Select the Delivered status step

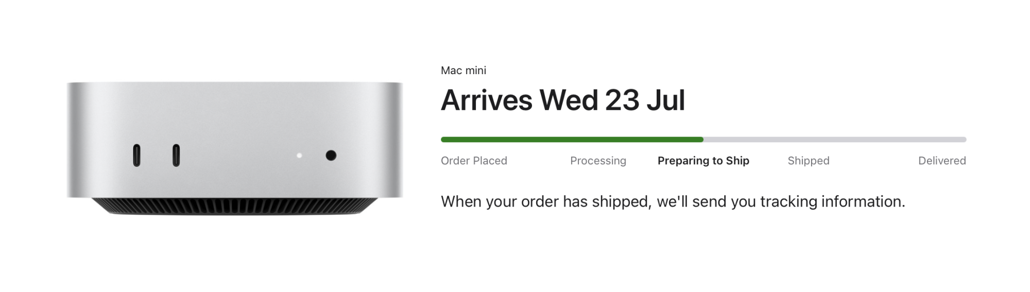tap(942, 161)
